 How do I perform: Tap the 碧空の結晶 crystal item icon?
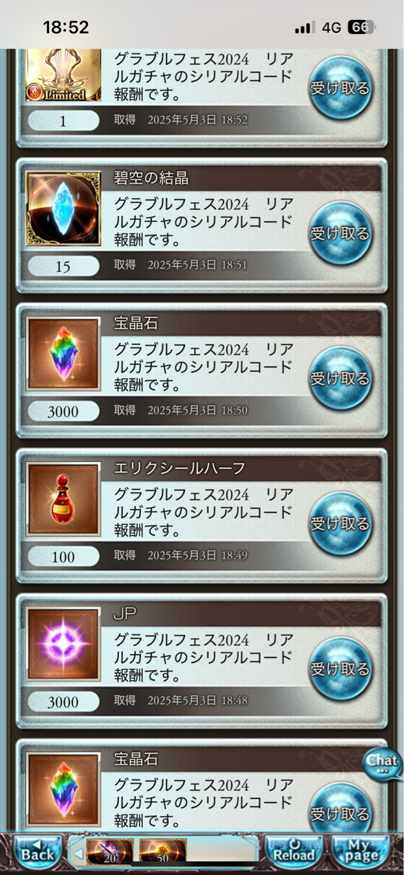(63, 208)
